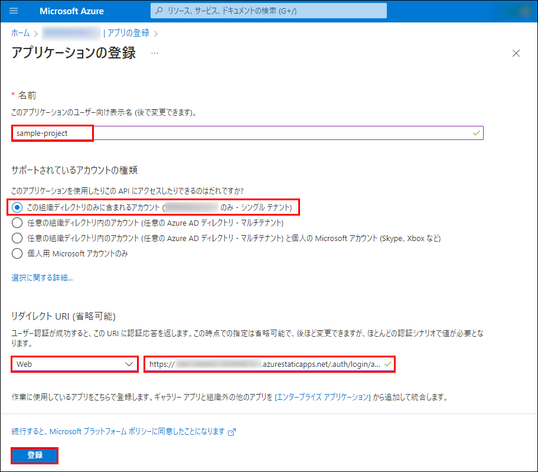
Task: Click the blurred tenant name breadcrumb
Action: pyautogui.click(x=71, y=33)
